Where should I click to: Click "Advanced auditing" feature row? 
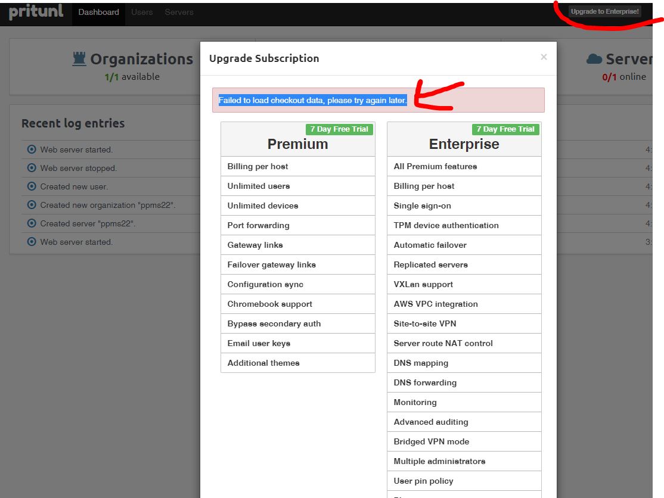pos(464,422)
